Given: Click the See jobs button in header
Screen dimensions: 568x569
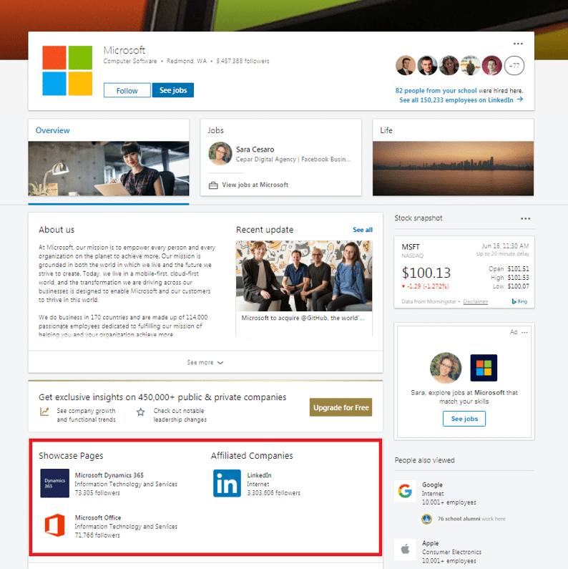Looking at the screenshot, I should click(x=173, y=90).
